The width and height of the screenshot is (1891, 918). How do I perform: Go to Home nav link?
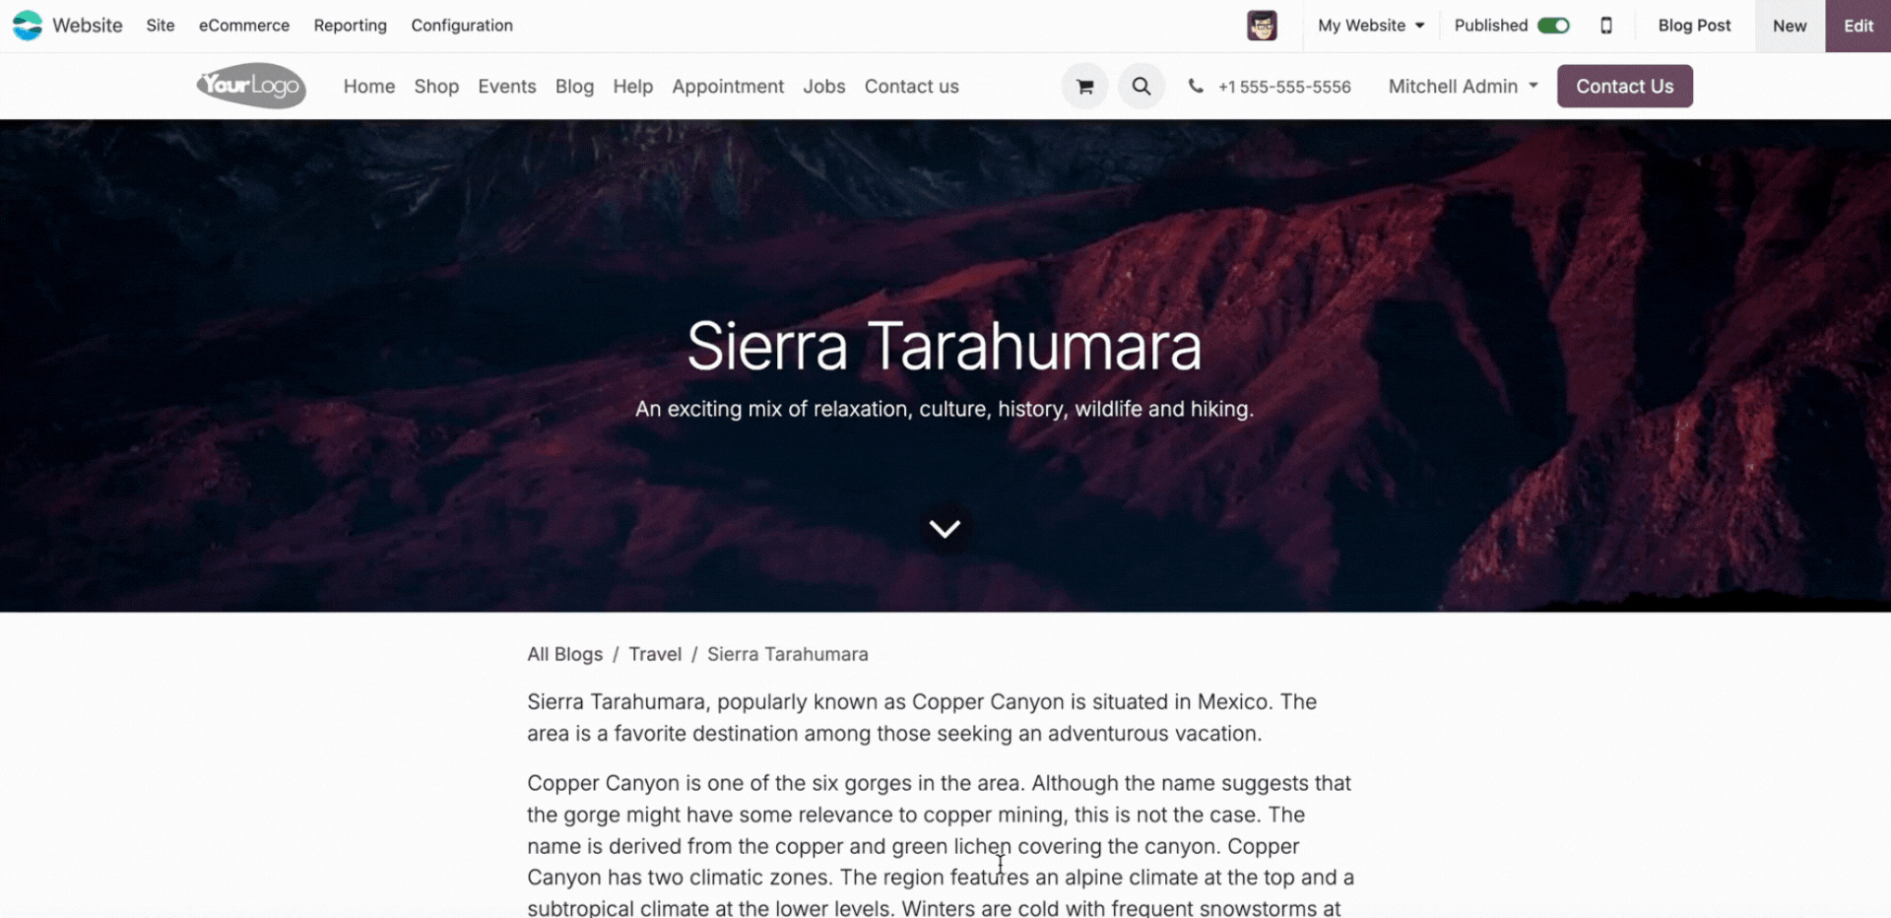(369, 87)
